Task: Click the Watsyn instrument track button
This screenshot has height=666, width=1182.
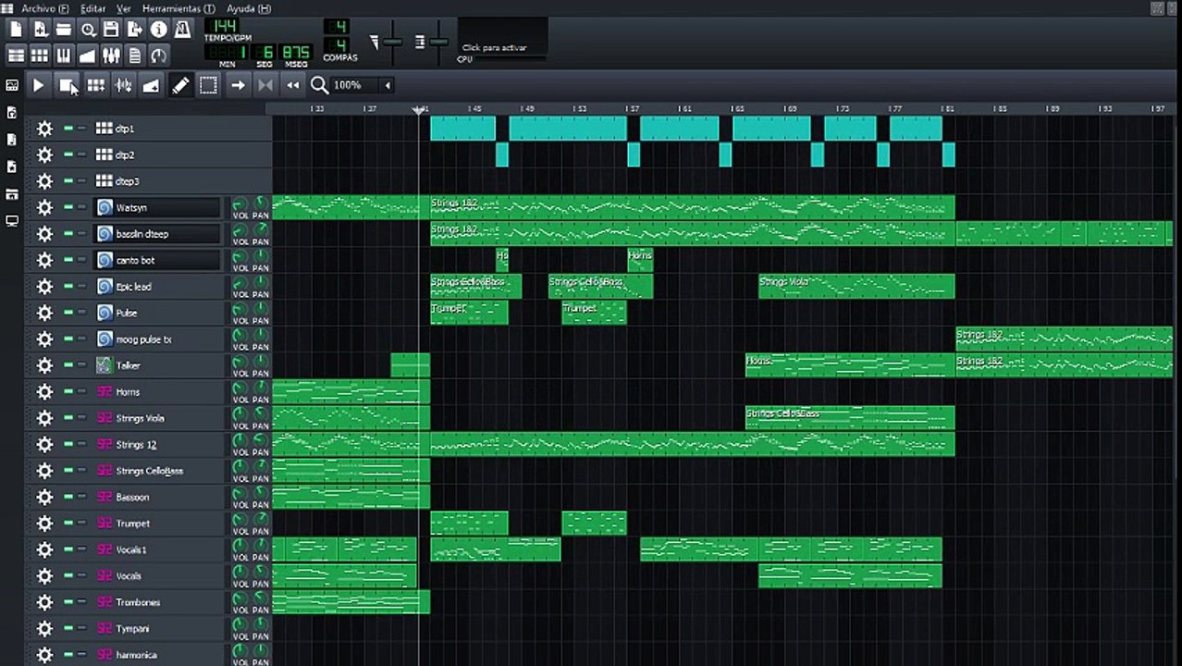Action: pyautogui.click(x=157, y=207)
